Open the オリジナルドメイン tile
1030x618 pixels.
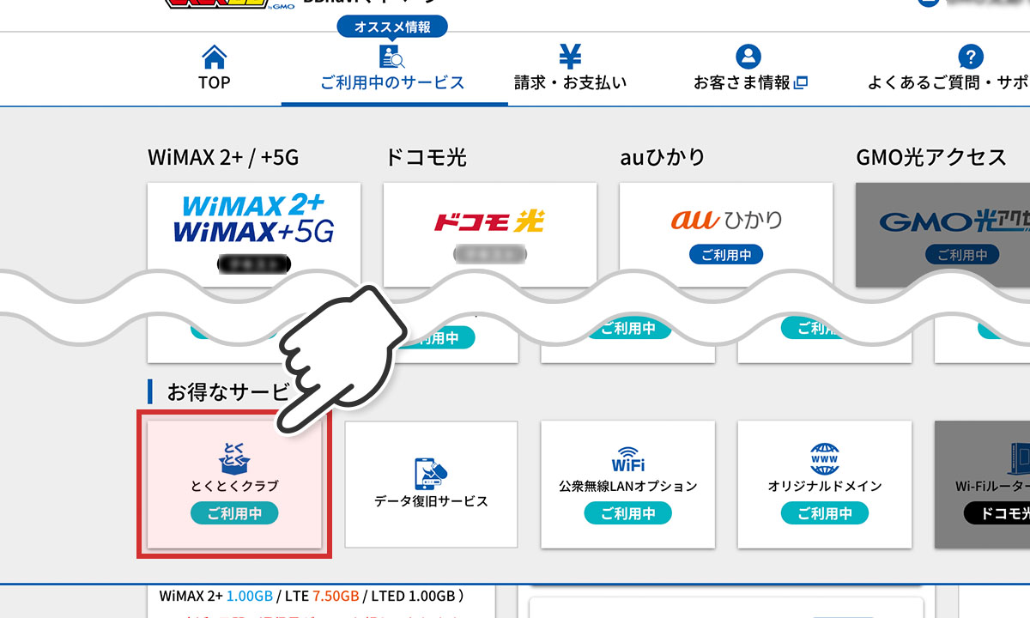click(x=825, y=484)
